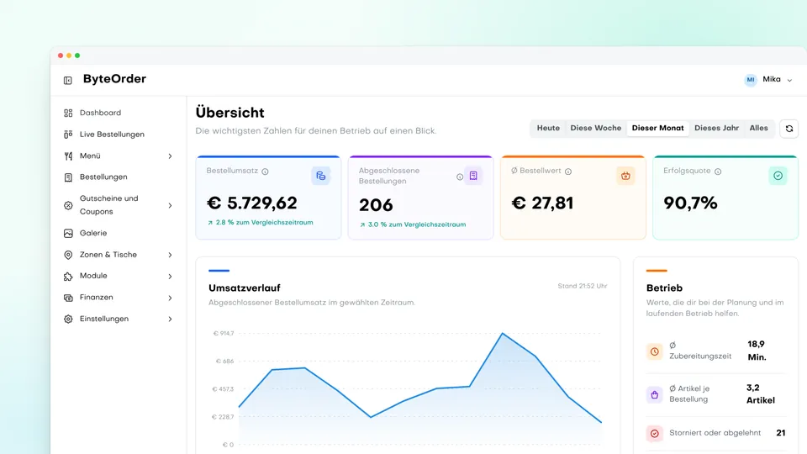Click the 3,2 Artikel value

point(760,393)
